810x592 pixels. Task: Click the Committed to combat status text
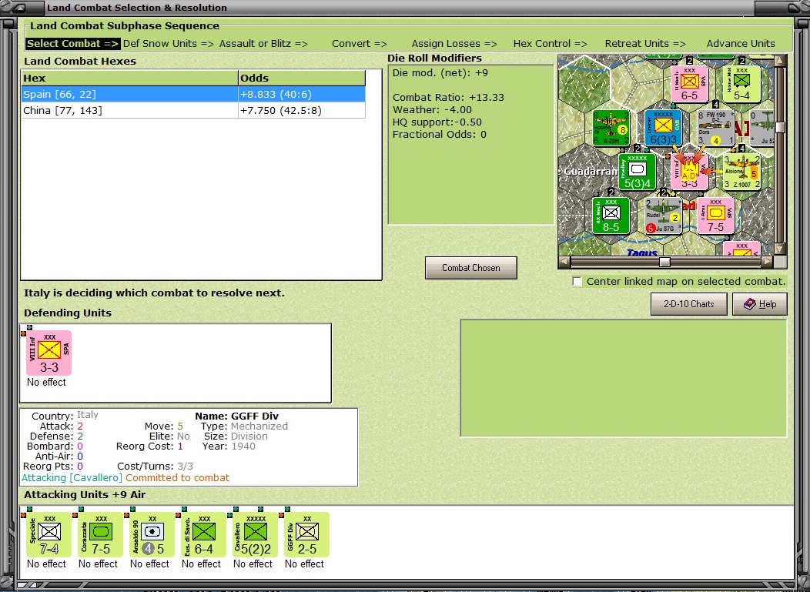(178, 478)
